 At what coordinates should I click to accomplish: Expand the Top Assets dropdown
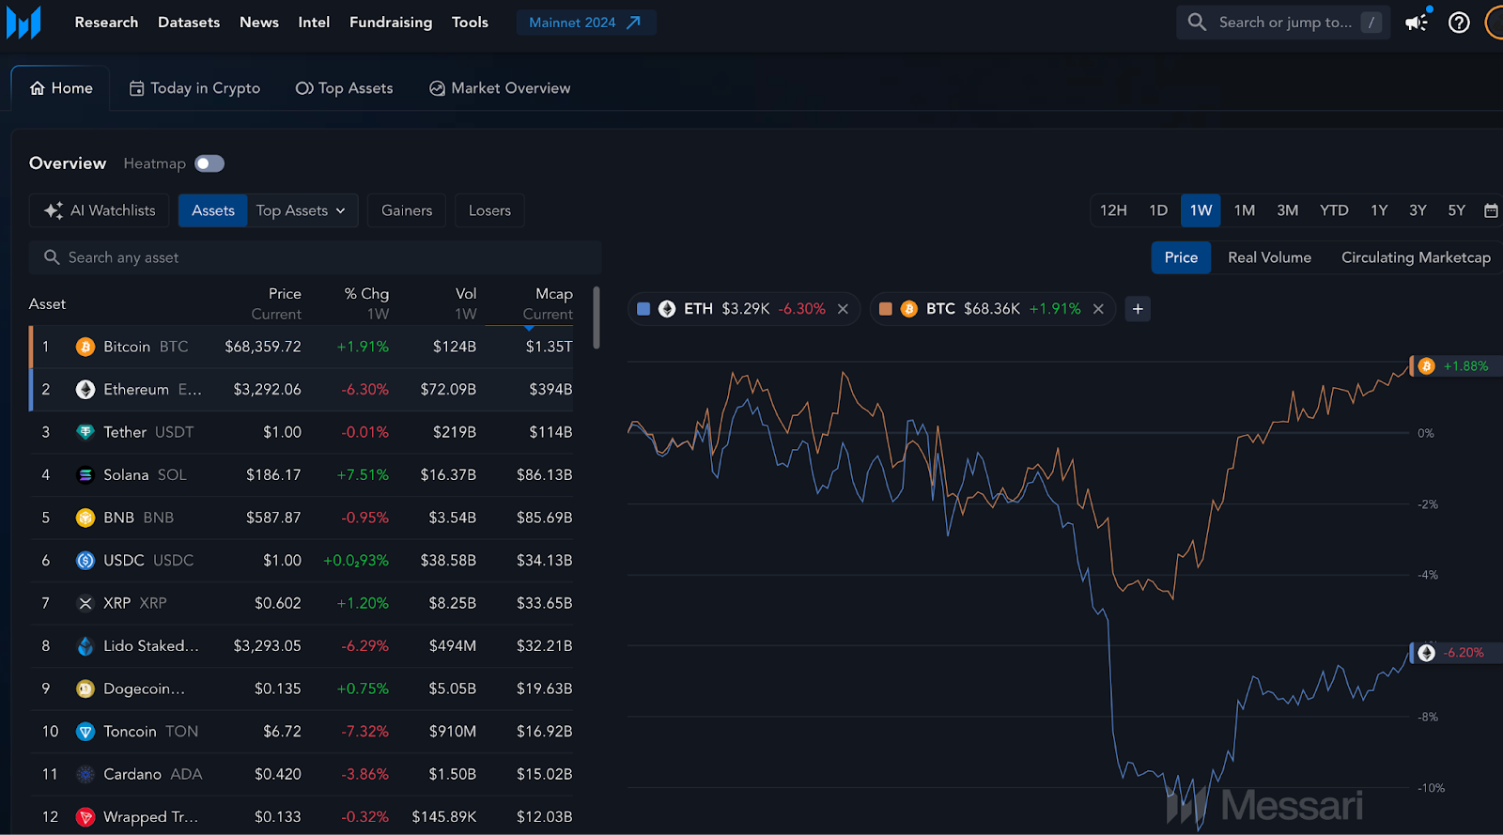[x=302, y=210]
